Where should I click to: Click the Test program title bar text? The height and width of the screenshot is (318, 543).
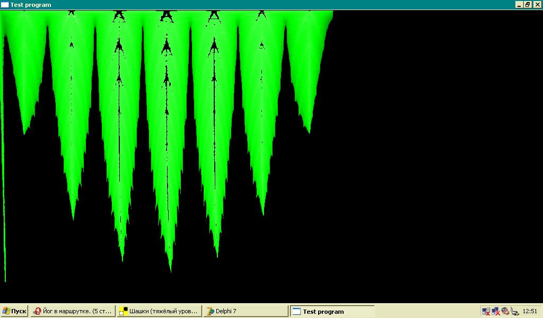click(x=31, y=5)
